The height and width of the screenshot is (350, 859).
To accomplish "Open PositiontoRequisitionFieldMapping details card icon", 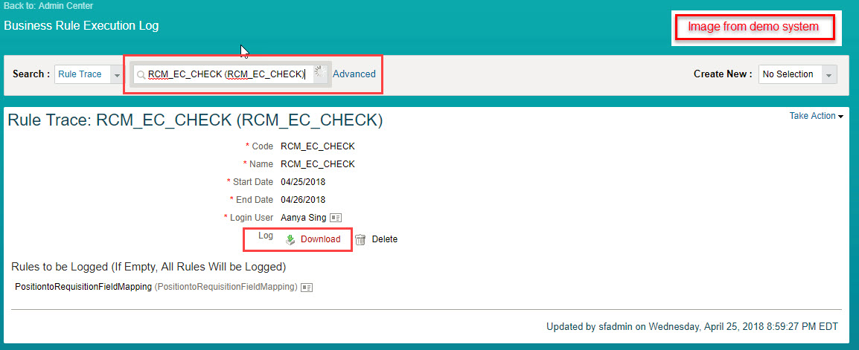I will tap(307, 287).
